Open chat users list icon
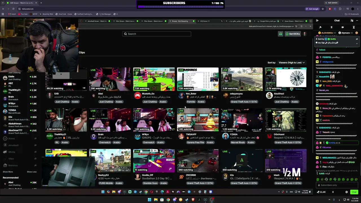Image resolution: width=361 pixels, height=203 pixels. 352,21
